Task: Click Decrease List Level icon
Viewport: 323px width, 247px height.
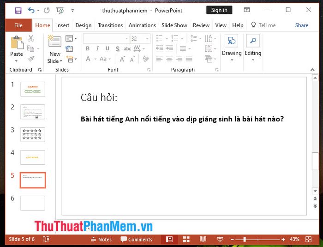Action: click(x=160, y=48)
